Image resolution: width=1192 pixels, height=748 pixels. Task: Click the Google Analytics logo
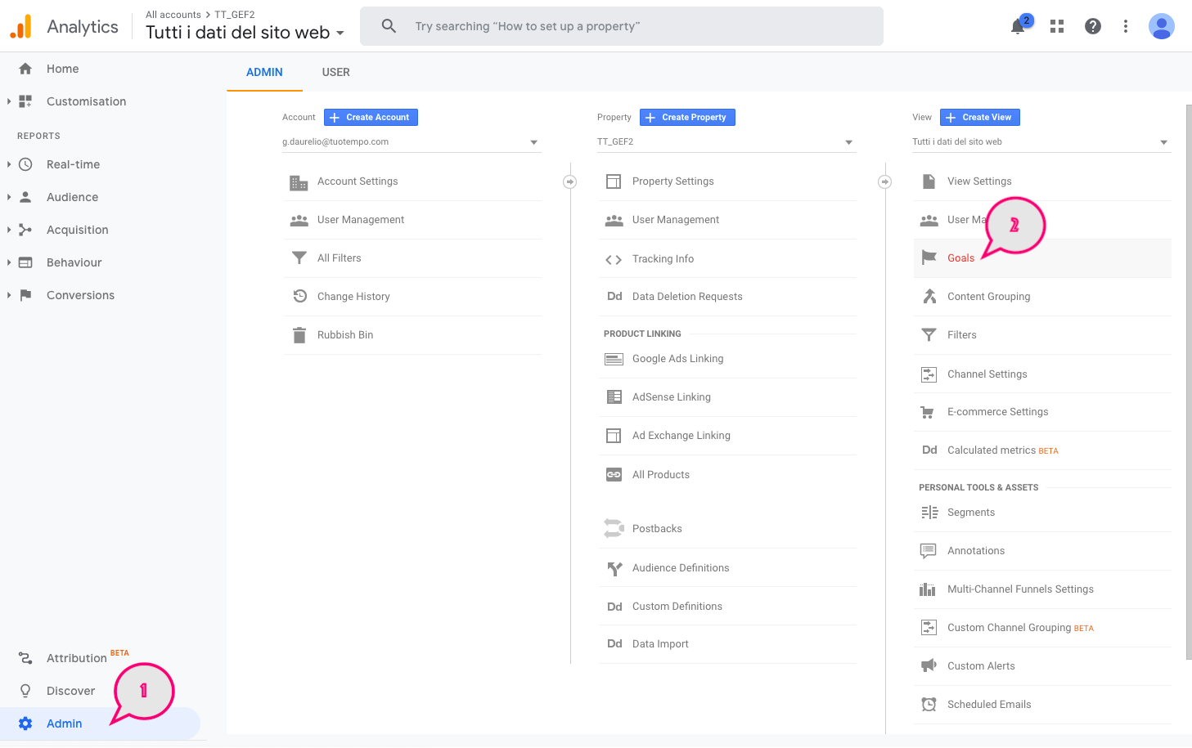click(21, 26)
